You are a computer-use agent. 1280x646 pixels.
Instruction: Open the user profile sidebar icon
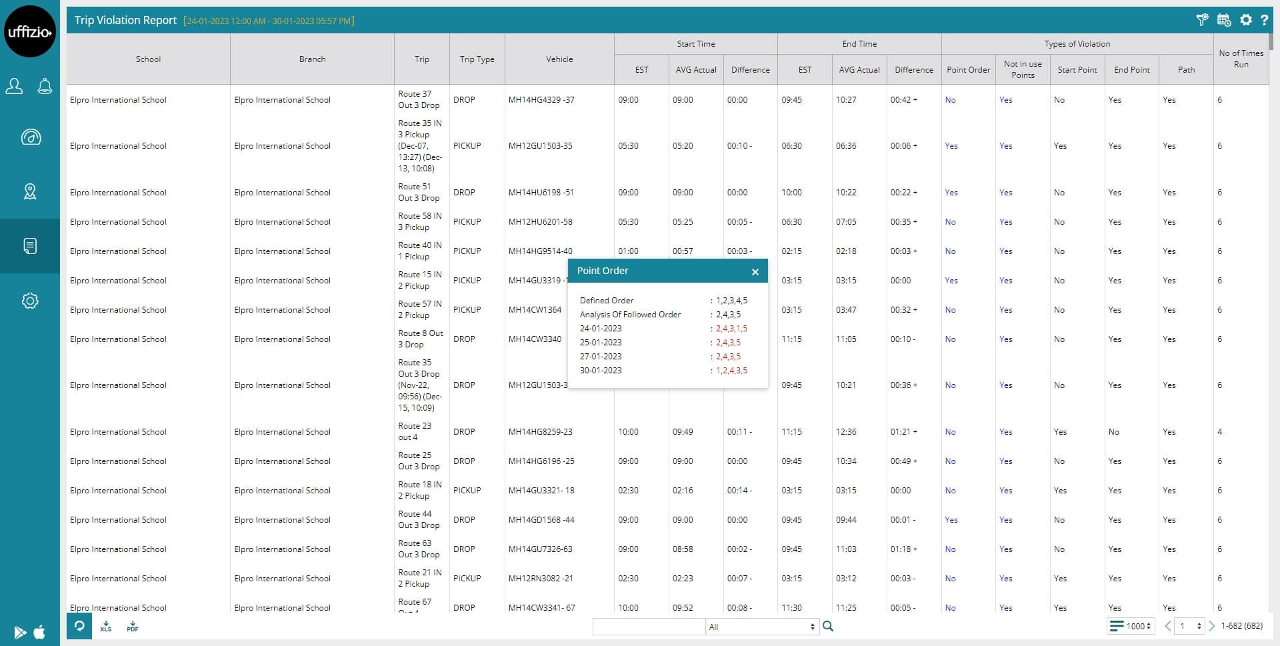tap(15, 86)
